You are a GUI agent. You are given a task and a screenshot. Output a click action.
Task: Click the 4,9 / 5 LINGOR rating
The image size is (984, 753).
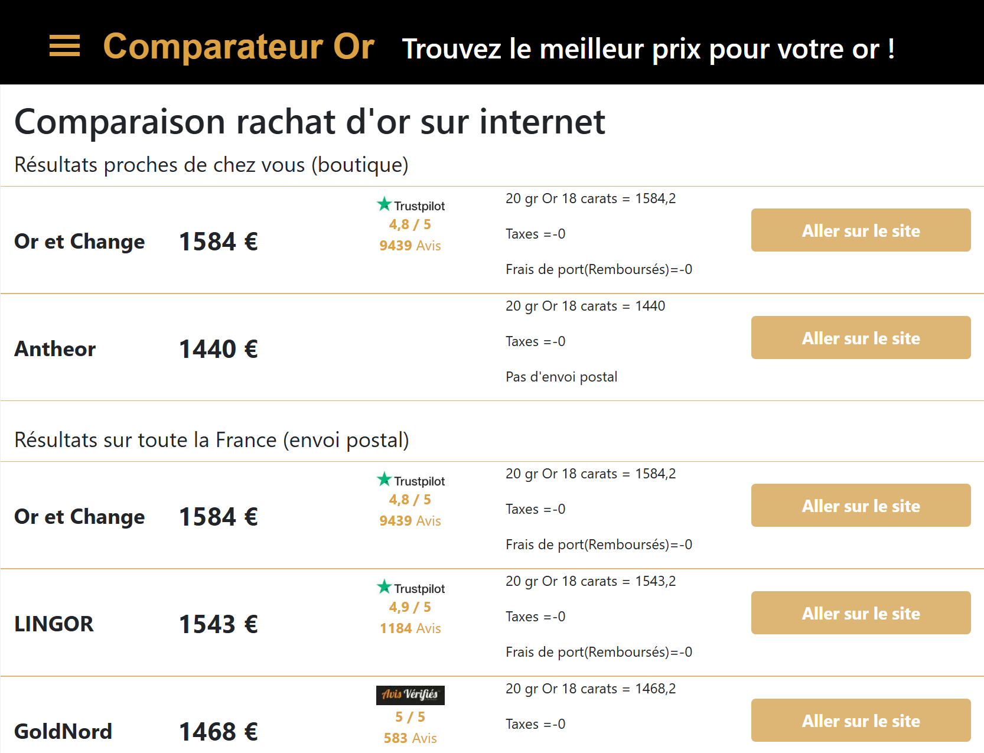point(410,607)
